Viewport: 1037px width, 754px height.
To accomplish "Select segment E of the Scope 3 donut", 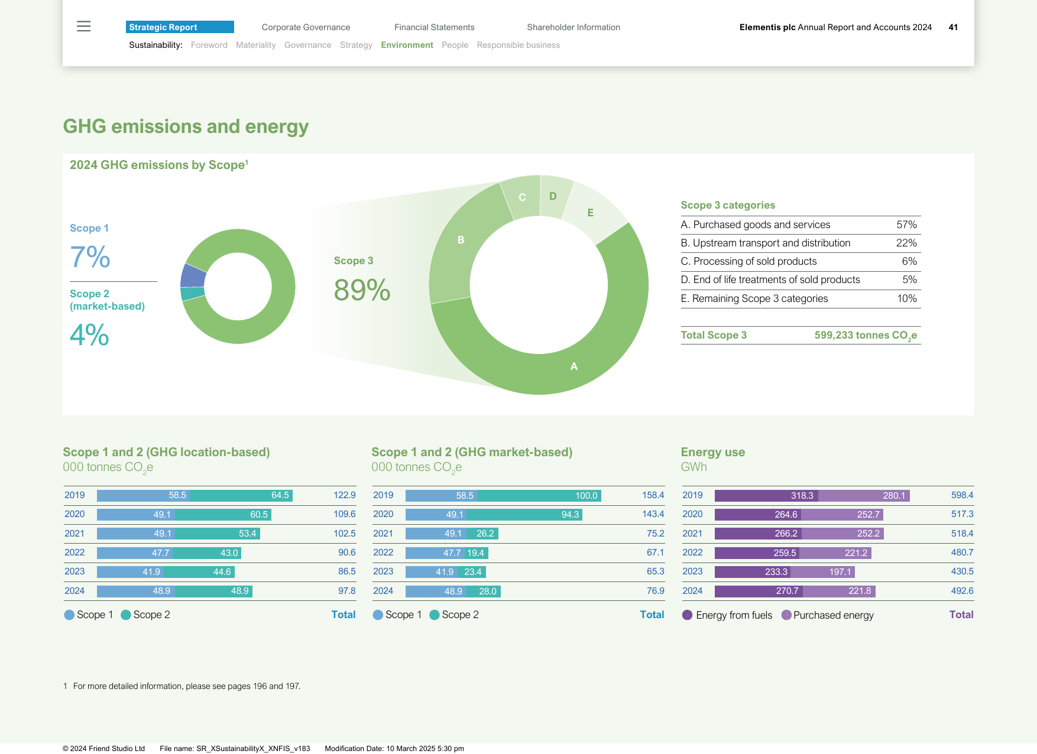I will (590, 213).
